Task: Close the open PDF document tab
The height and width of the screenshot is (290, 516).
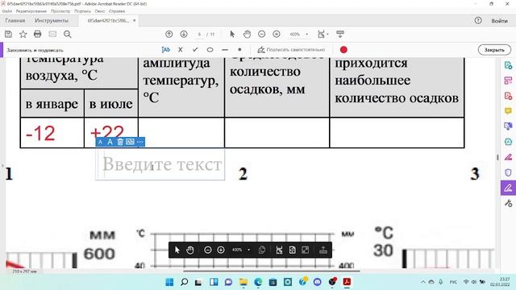Action: 135,20
